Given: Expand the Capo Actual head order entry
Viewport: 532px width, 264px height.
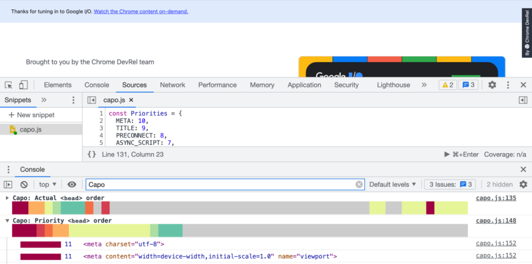Looking at the screenshot, I should click(x=7, y=198).
